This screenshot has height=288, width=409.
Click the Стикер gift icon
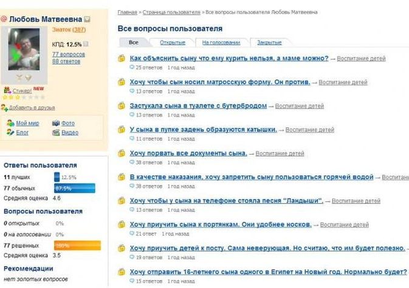tap(7, 90)
